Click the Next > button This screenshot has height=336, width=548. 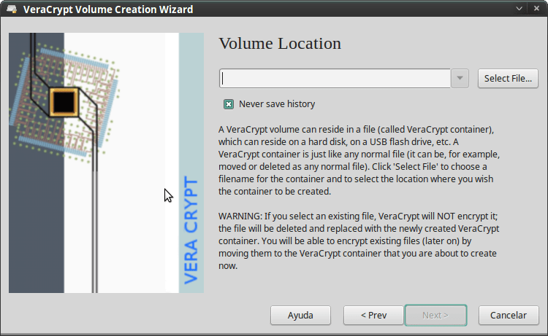435,316
